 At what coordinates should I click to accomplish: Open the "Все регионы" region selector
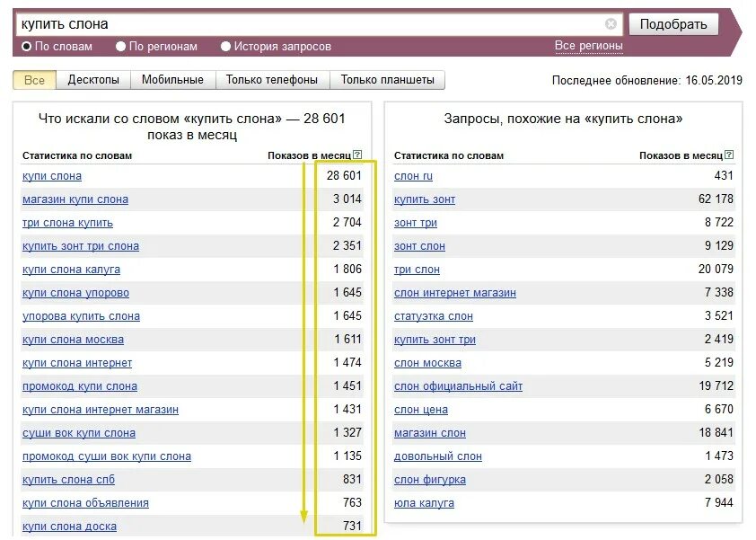[588, 46]
